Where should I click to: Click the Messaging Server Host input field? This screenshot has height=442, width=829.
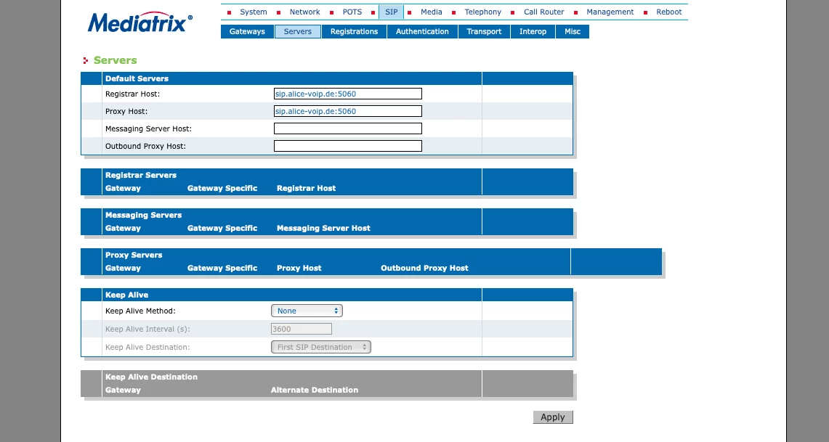[348, 129]
